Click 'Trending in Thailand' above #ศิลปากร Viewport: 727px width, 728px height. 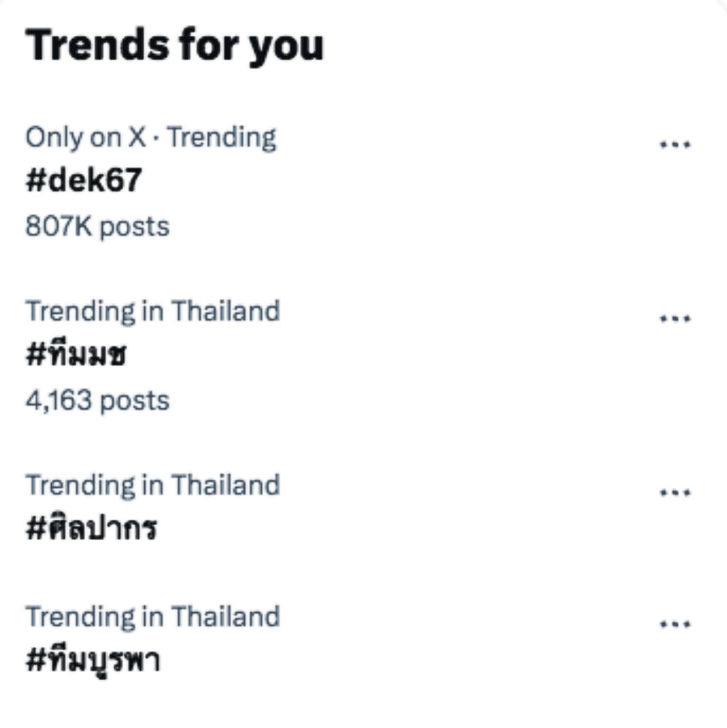(153, 486)
